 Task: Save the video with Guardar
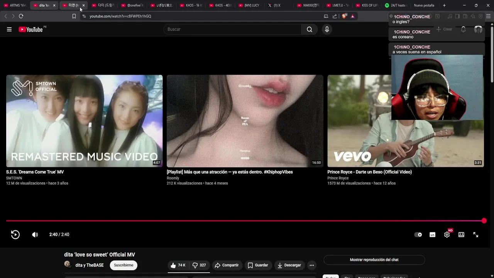pos(258,265)
